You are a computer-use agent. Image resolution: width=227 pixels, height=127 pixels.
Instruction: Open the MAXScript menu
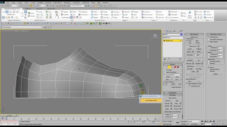coord(86,2)
